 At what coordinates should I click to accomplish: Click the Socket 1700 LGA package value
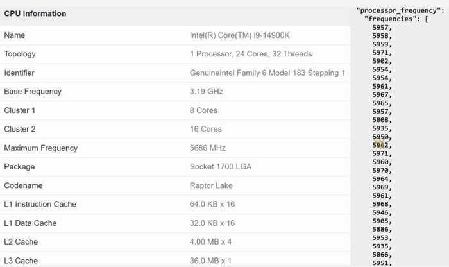221,167
